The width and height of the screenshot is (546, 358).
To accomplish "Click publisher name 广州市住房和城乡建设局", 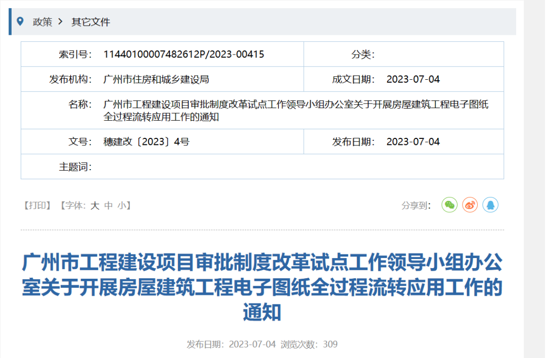I will [156, 79].
